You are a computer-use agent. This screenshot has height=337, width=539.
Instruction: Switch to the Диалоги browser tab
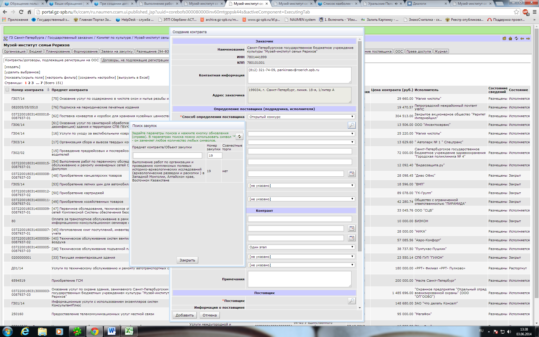pos(427,4)
